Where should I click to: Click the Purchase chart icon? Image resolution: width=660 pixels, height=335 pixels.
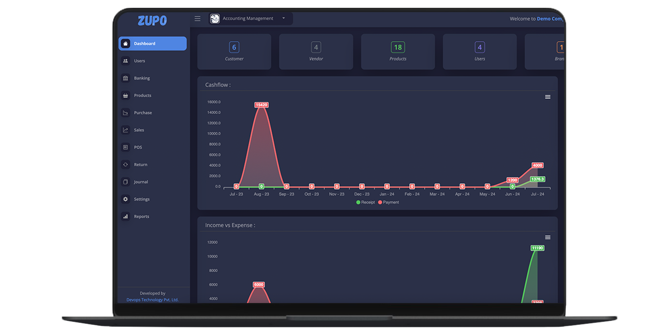[x=125, y=113]
